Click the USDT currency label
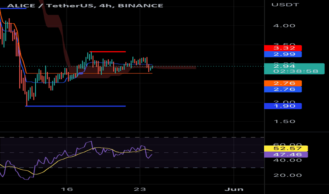The width and height of the screenshot is (329, 194). click(285, 5)
